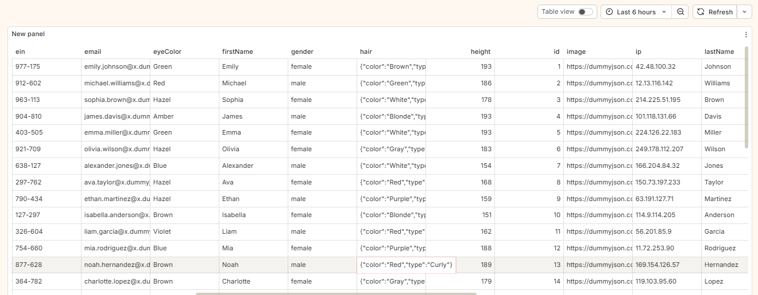Image resolution: width=758 pixels, height=295 pixels.
Task: Click firstName cell Ethan
Action: 253,199
